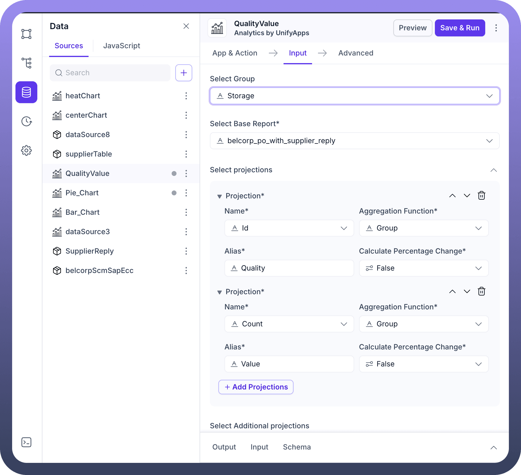Move second projection up with arrow

[452, 291]
